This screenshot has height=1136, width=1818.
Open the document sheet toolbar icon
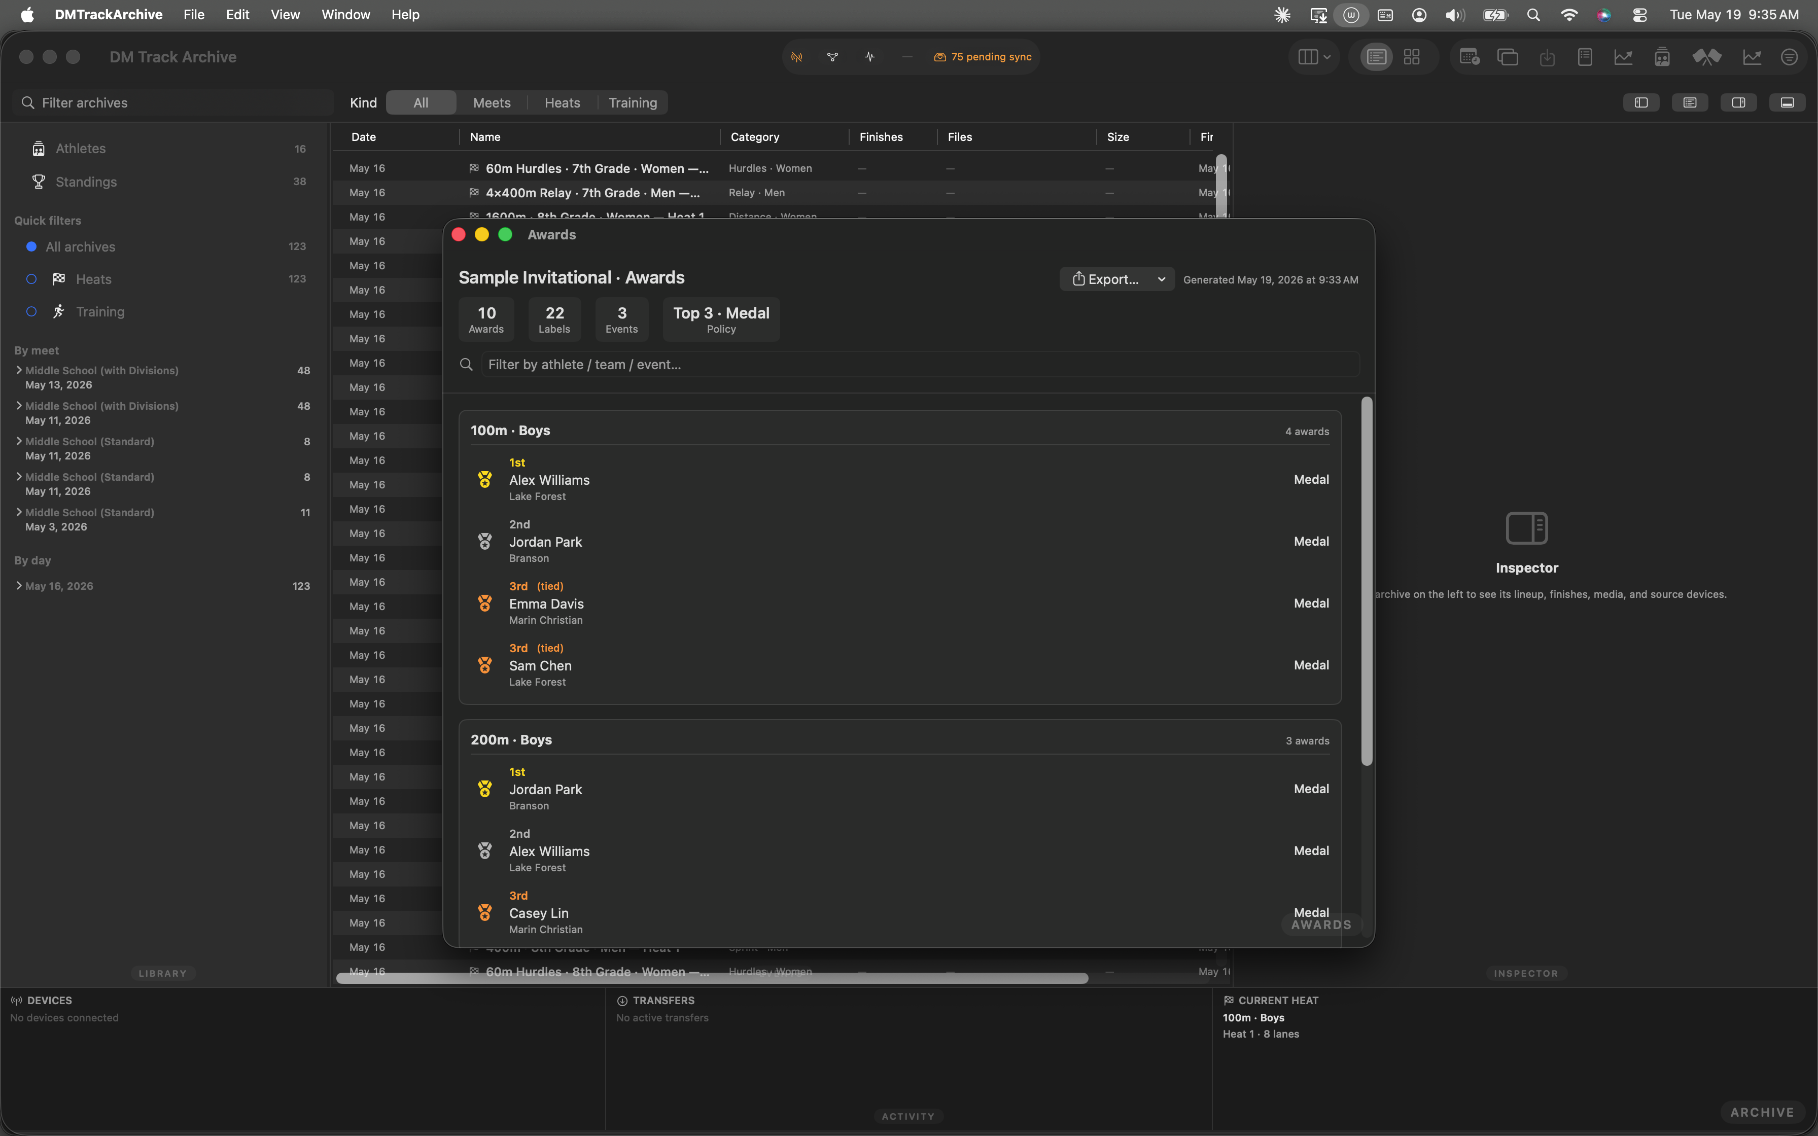pyautogui.click(x=1585, y=57)
